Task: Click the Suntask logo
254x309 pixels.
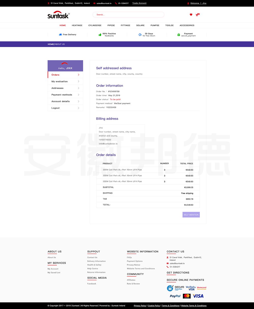Action: pyautogui.click(x=58, y=15)
